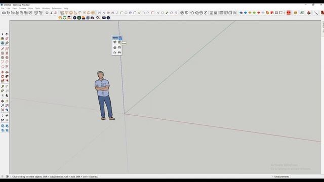
Task: Pick the Polygon tool
Action: (7, 58)
